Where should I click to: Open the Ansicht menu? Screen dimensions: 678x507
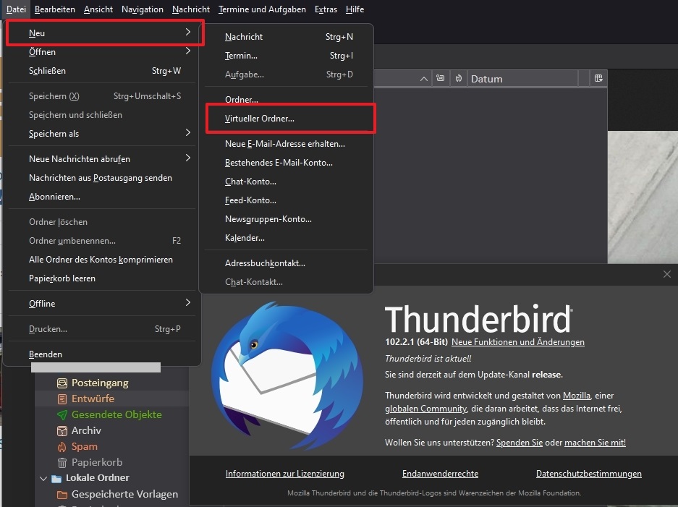click(x=98, y=9)
